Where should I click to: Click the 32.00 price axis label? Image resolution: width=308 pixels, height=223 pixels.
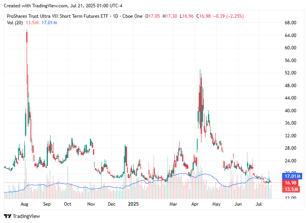click(290, 136)
